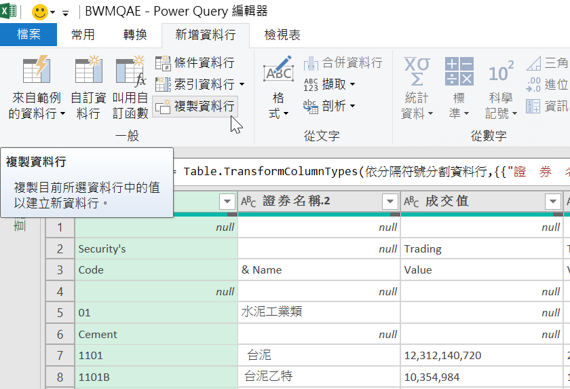Open the 剖析 parse menu
This screenshot has height=389, width=570.
[329, 106]
